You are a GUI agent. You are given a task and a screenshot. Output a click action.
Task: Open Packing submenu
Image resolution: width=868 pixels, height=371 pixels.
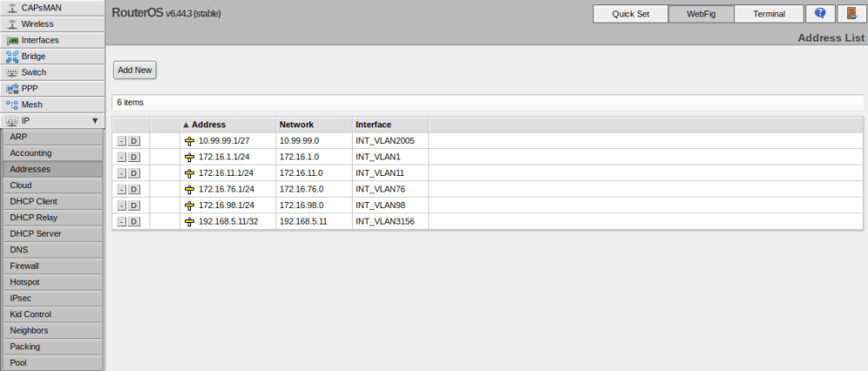point(52,347)
